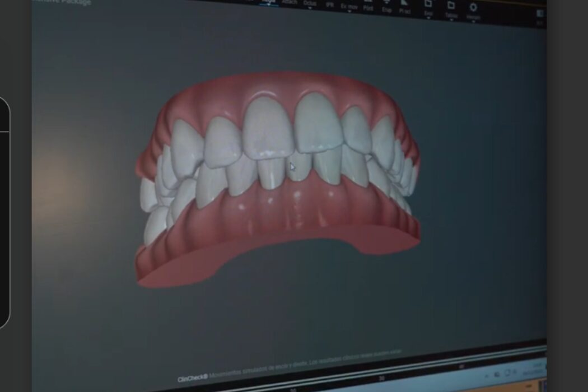The width and height of the screenshot is (588, 392).
Task: Jump to stage 30 on the timeline
Action: 382,376
